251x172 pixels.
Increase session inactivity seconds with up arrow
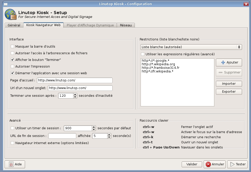[x=75, y=94]
